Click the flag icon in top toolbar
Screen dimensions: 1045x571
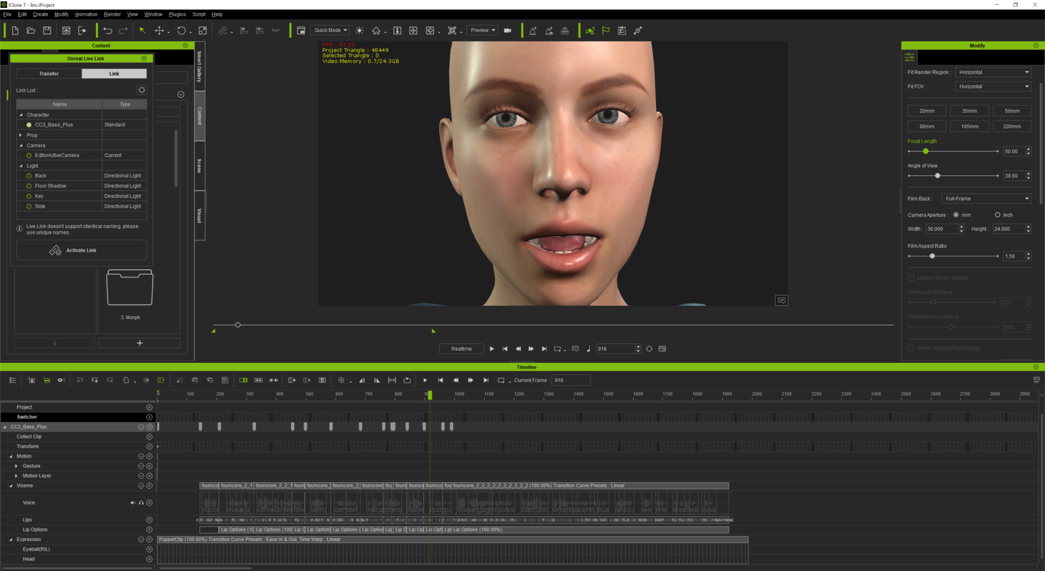pyautogui.click(x=606, y=31)
